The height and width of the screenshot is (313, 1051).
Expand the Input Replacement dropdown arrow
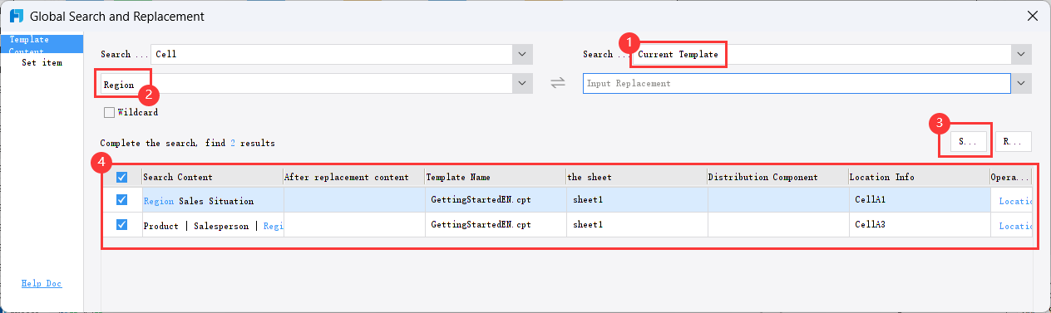tap(1021, 84)
